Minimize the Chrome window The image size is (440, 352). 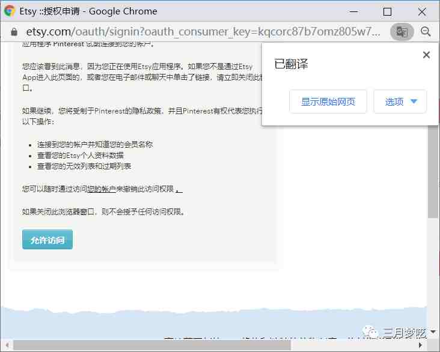[x=353, y=12]
